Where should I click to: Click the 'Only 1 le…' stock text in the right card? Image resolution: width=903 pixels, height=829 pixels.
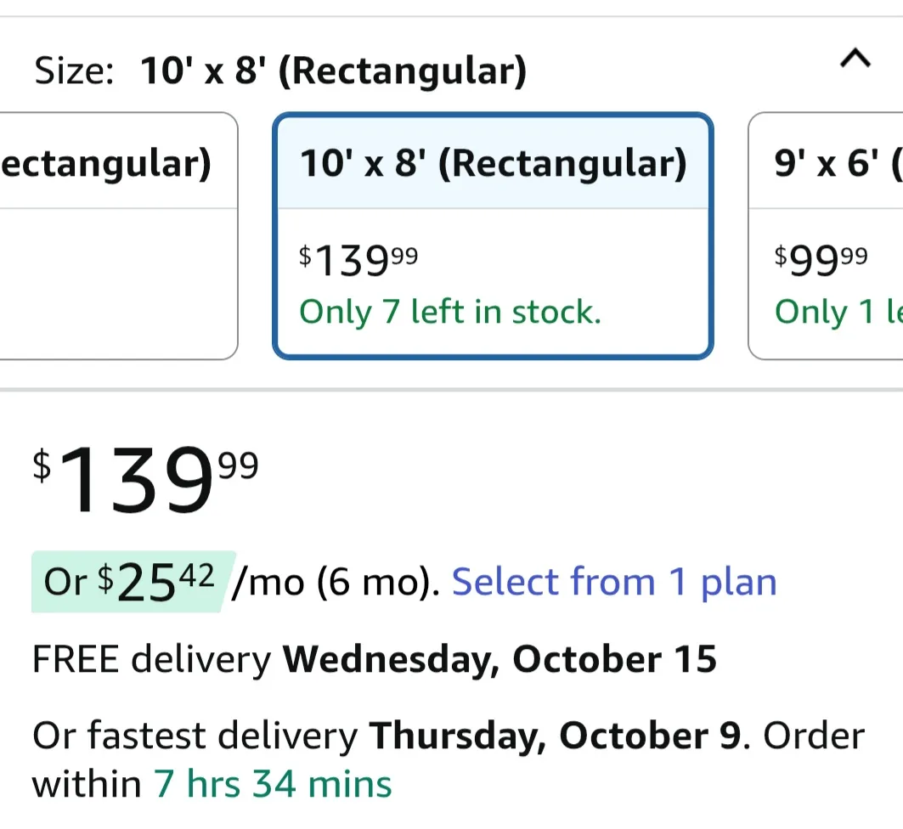tap(837, 313)
